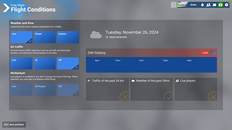
Task: Click the orange X on Live players card
Action: (x=213, y=96)
